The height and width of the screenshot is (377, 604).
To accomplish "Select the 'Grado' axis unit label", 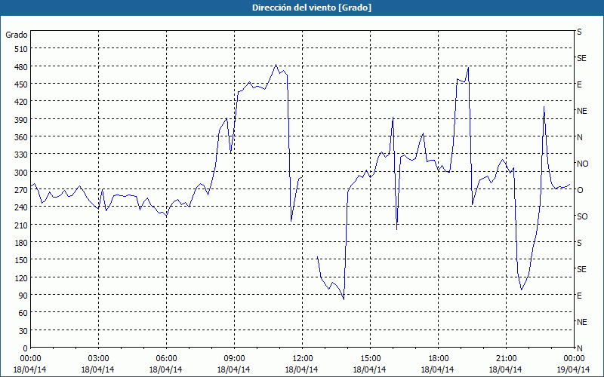I will [x=17, y=35].
